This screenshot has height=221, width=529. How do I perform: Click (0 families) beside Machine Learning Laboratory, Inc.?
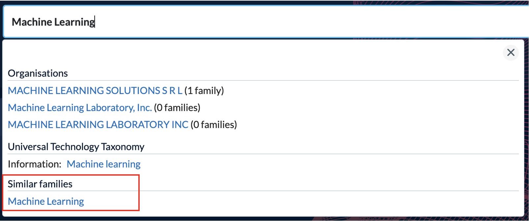[x=177, y=108]
